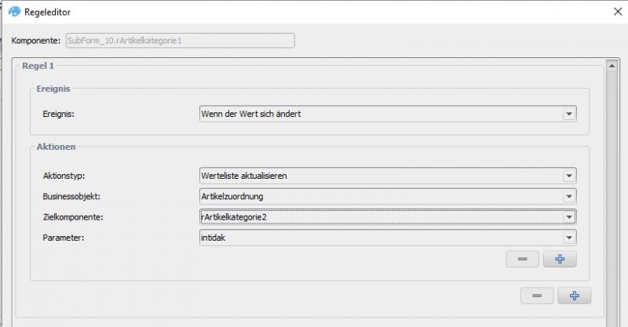Image resolution: width=628 pixels, height=327 pixels.
Task: Open the 'Werteliste aktualisieren' combo box
Action: pos(388,176)
